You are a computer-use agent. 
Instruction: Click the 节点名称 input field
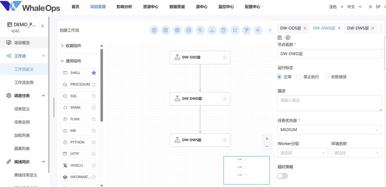(x=329, y=54)
